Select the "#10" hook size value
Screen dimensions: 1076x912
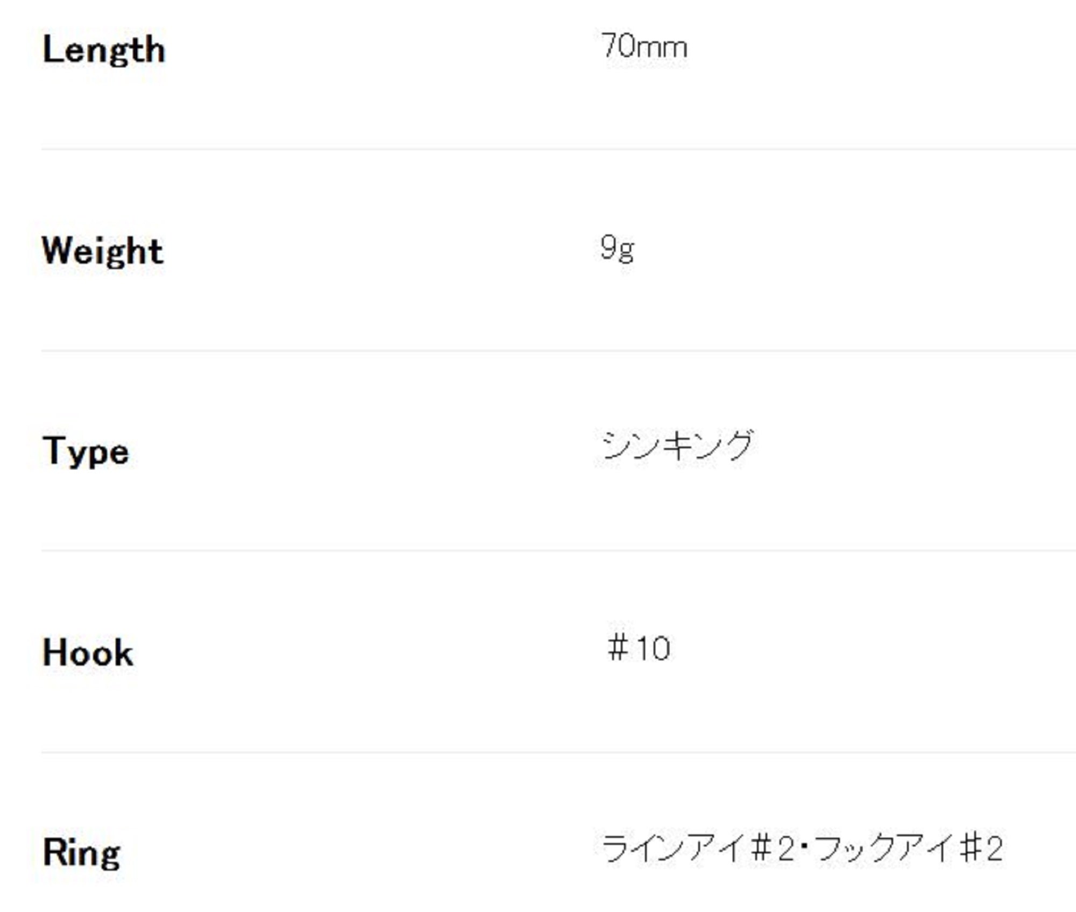pyautogui.click(x=639, y=648)
